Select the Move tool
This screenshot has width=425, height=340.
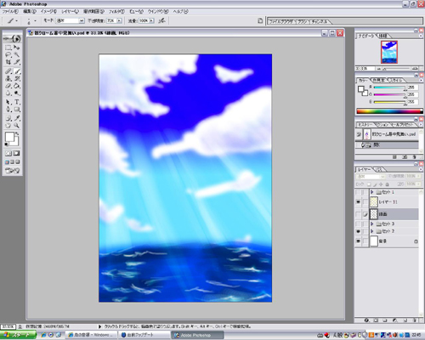click(x=17, y=48)
